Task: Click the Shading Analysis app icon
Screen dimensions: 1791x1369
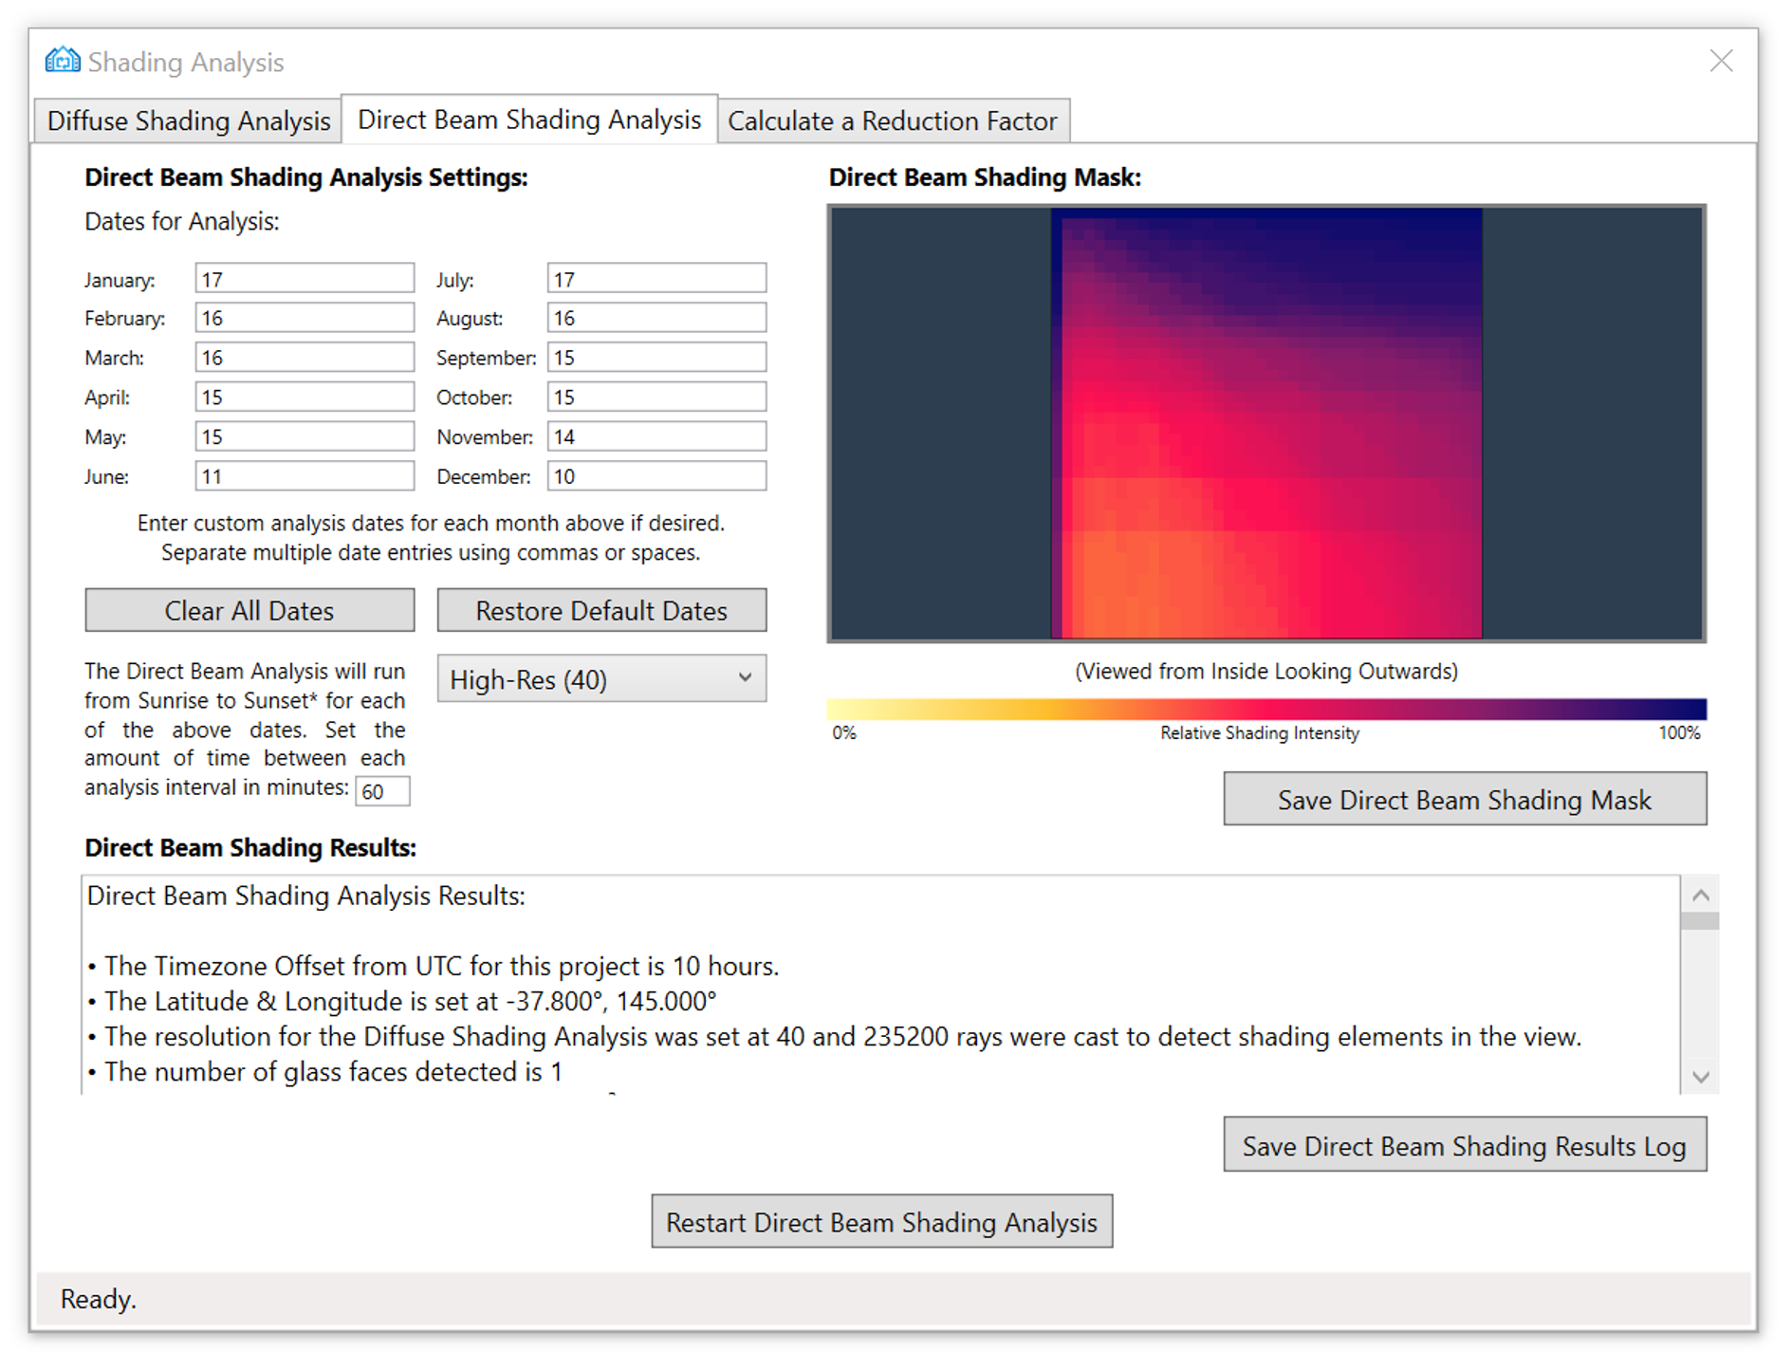Action: (x=61, y=60)
